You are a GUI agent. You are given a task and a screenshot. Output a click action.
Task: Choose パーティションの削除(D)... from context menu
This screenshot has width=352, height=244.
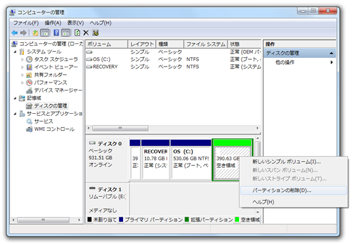pos(293,191)
